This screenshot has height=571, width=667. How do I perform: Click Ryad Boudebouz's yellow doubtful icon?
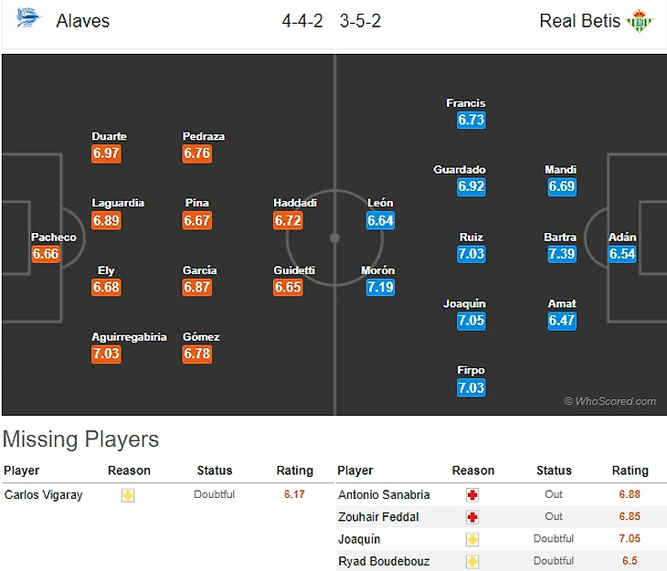point(472,561)
